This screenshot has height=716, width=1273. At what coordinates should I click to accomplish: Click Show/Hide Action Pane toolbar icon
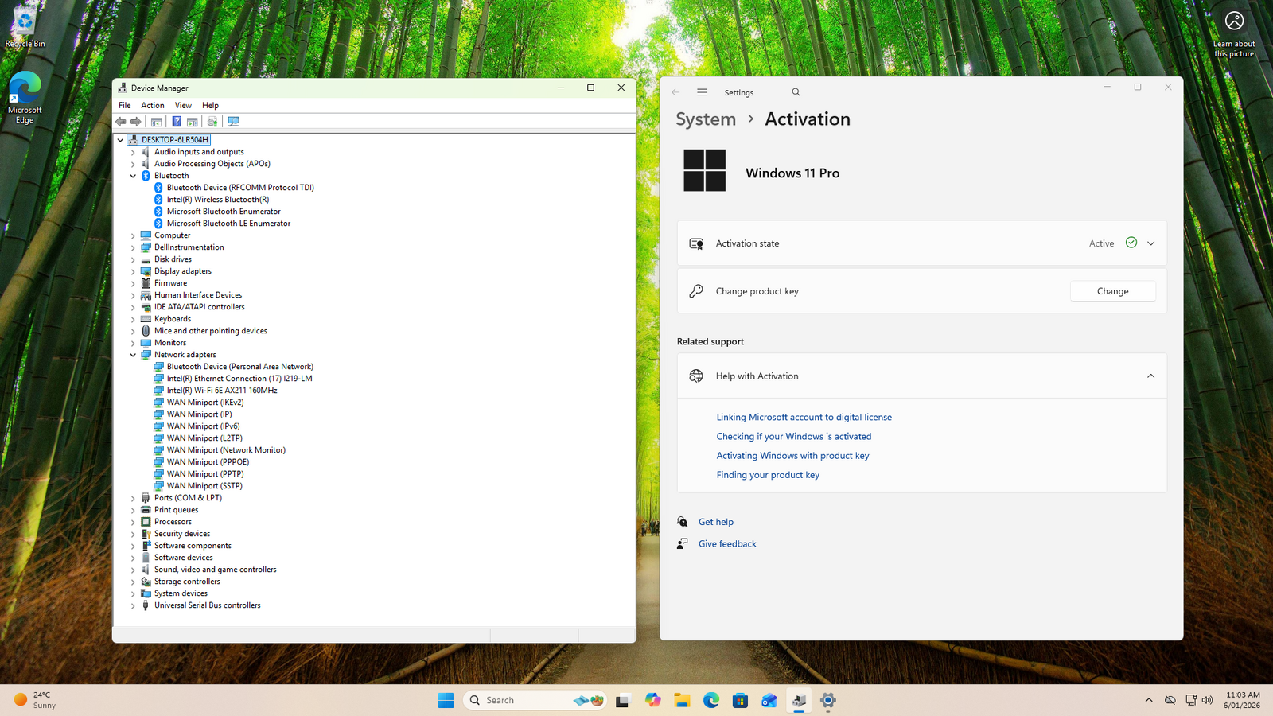tap(193, 122)
